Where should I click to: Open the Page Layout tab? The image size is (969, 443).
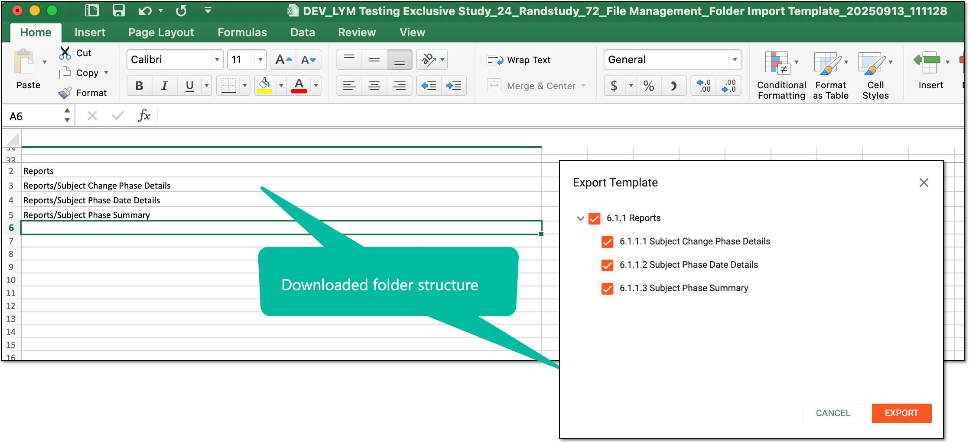coord(161,32)
